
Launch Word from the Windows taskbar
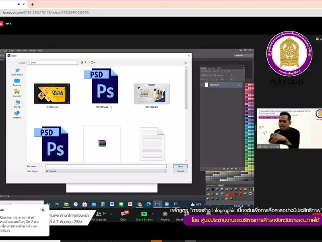[x=112, y=204]
